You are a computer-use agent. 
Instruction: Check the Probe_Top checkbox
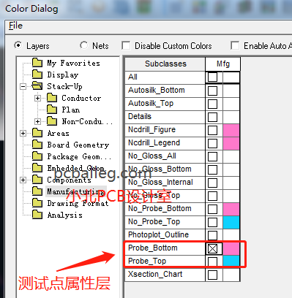coord(212,261)
